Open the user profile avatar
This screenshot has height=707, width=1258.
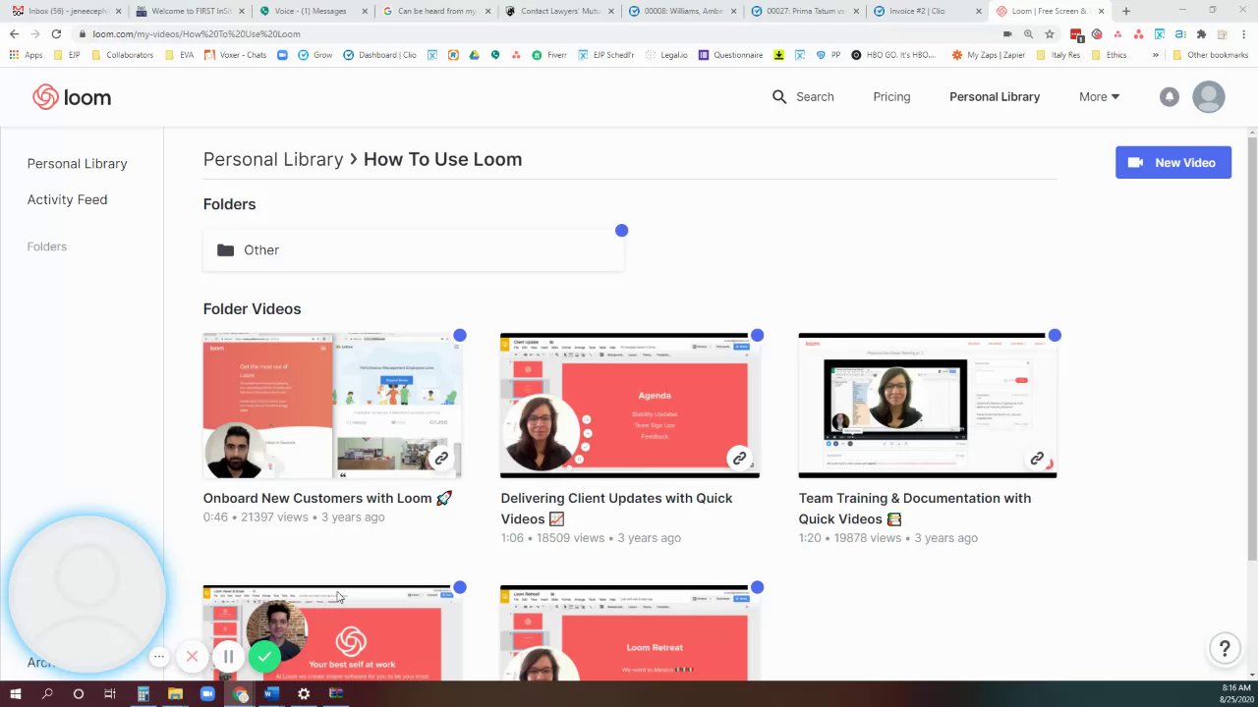(1208, 96)
